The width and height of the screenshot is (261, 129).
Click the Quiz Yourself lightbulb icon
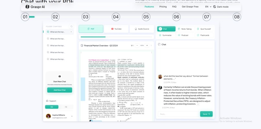[x=198, y=29]
